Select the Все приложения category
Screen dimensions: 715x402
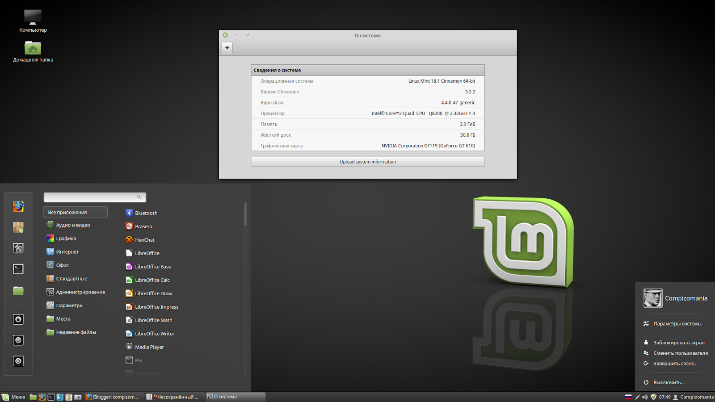(x=76, y=212)
